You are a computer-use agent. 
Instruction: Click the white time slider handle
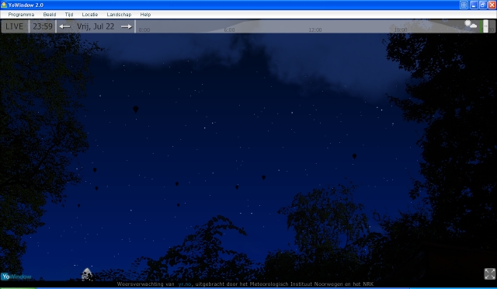485,26
